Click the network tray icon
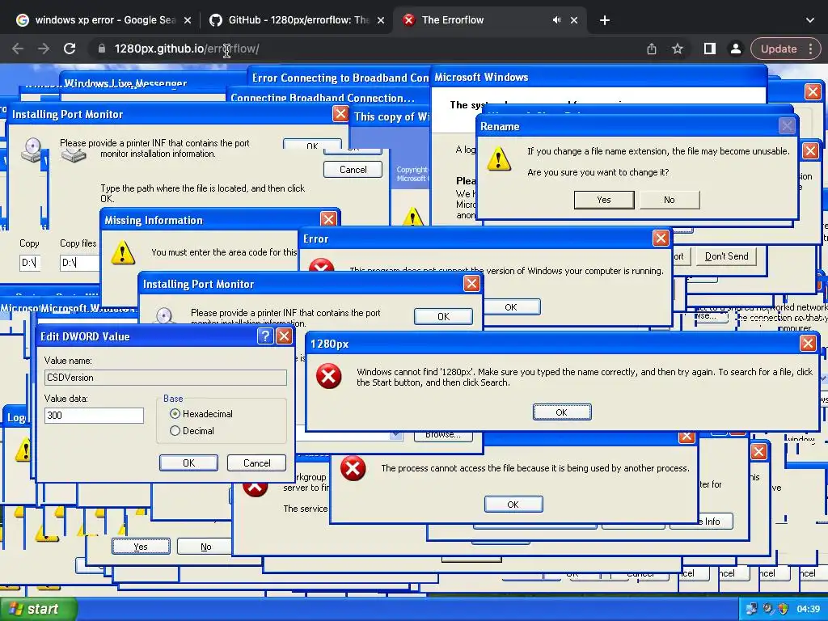Screen dimensions: 828x621 (x=751, y=609)
